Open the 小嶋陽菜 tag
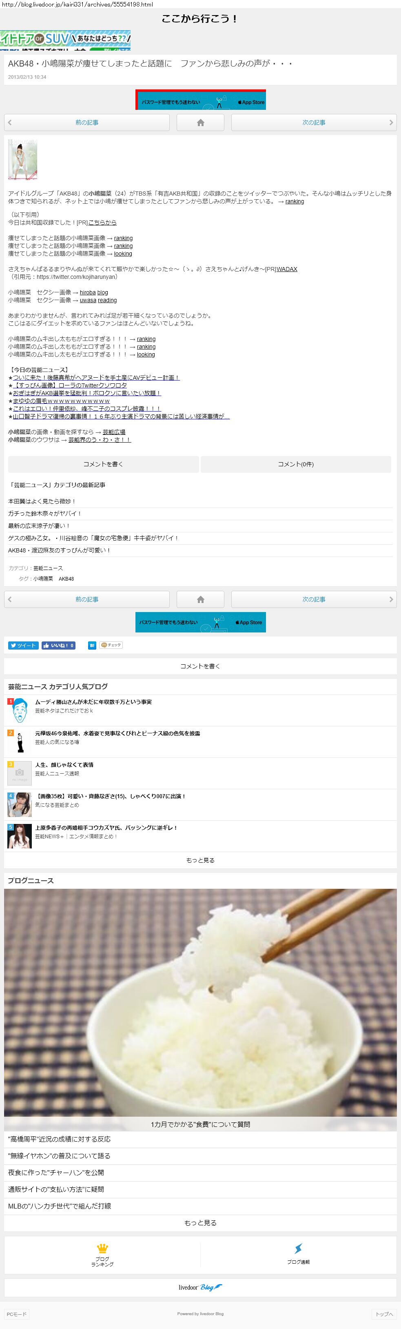Image resolution: width=401 pixels, height=1329 pixels. pos(43,579)
